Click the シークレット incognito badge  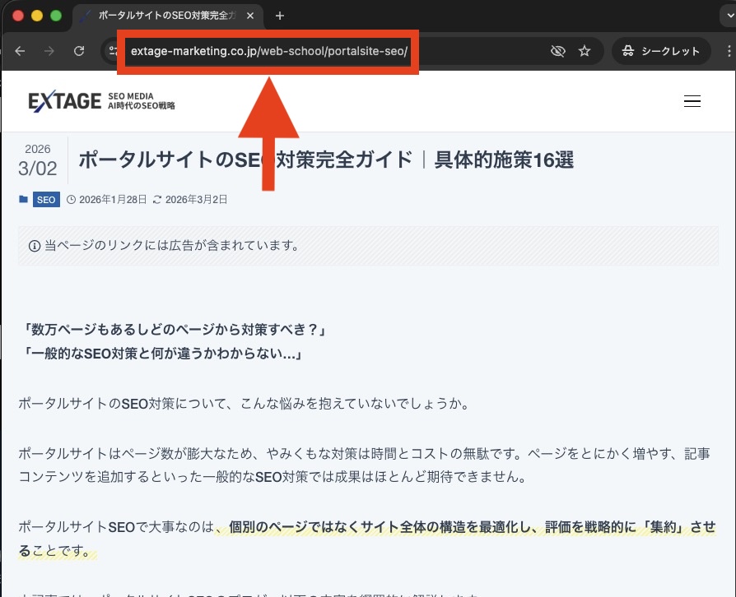tap(660, 51)
